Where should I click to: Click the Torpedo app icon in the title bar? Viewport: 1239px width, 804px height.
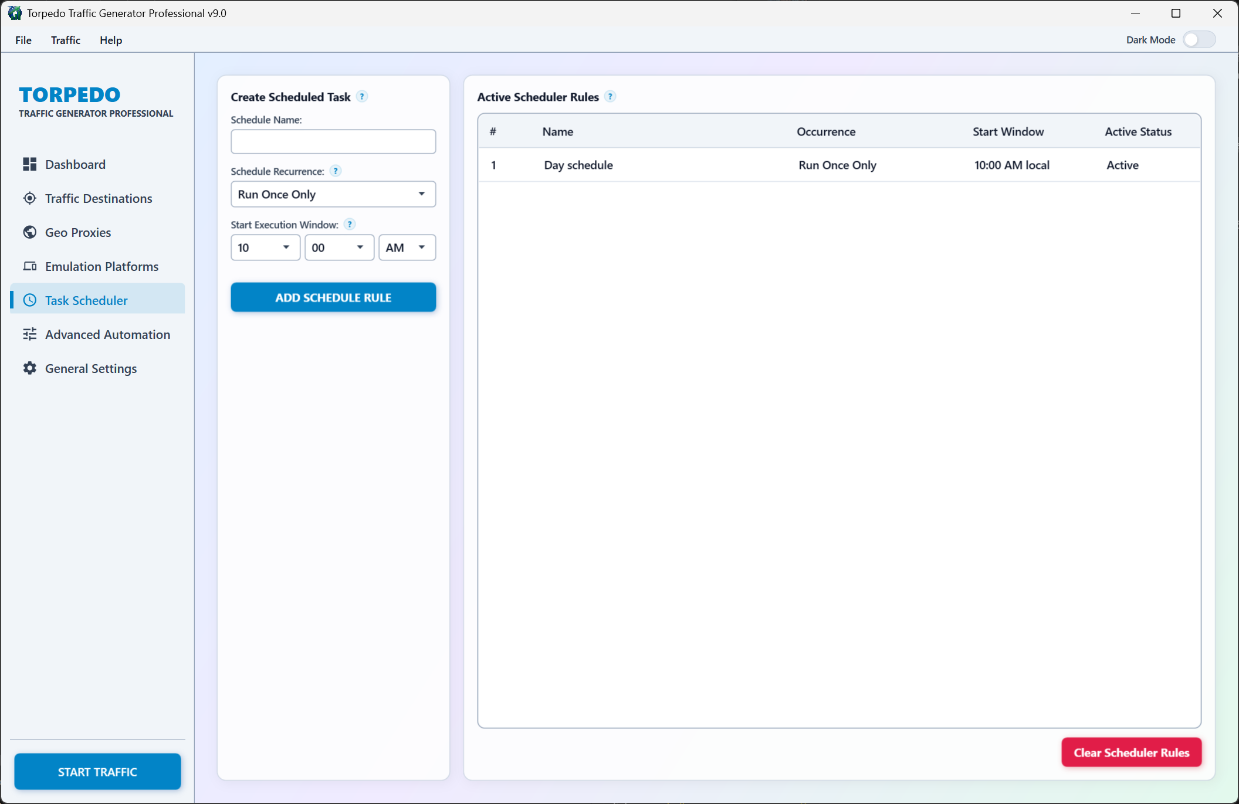pos(15,13)
